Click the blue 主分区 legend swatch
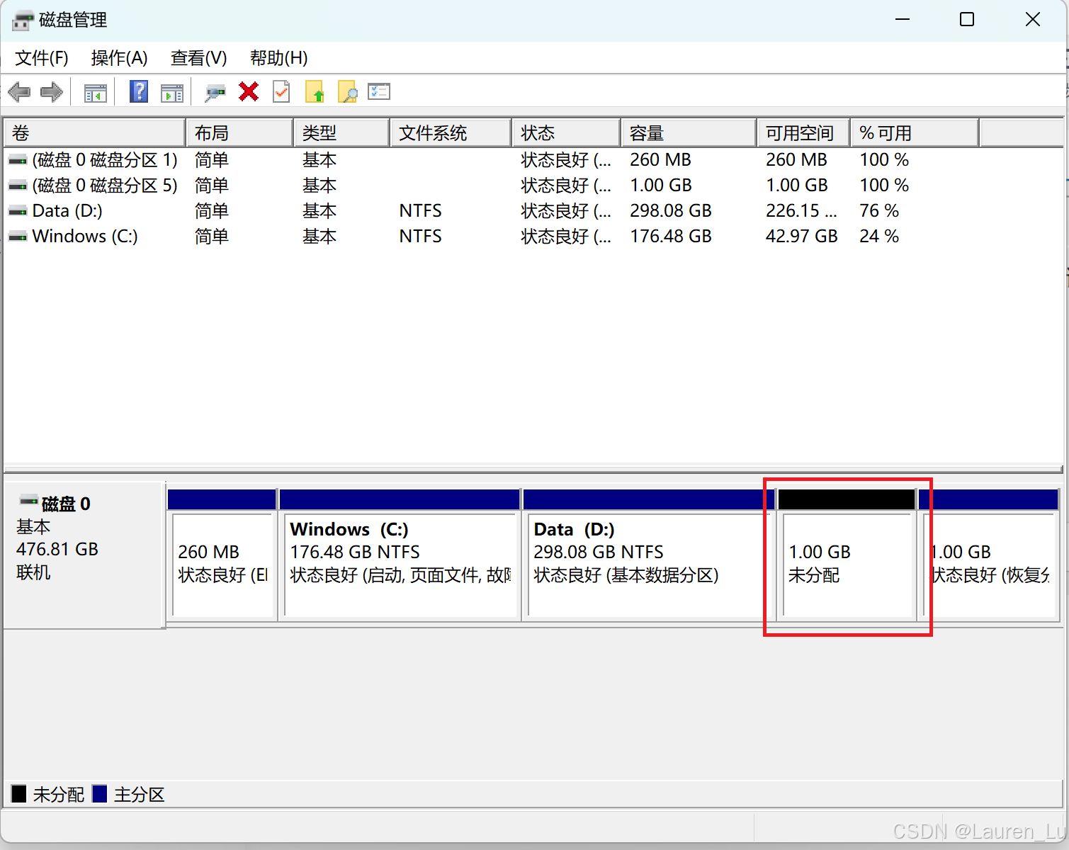The height and width of the screenshot is (850, 1069). point(100,793)
